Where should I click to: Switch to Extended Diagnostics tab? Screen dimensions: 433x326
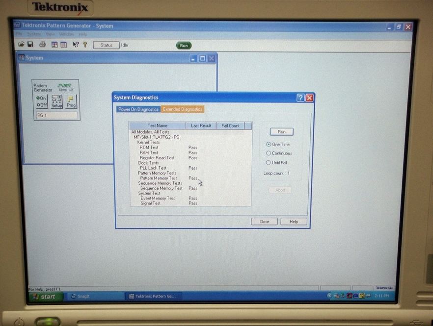[x=183, y=109]
